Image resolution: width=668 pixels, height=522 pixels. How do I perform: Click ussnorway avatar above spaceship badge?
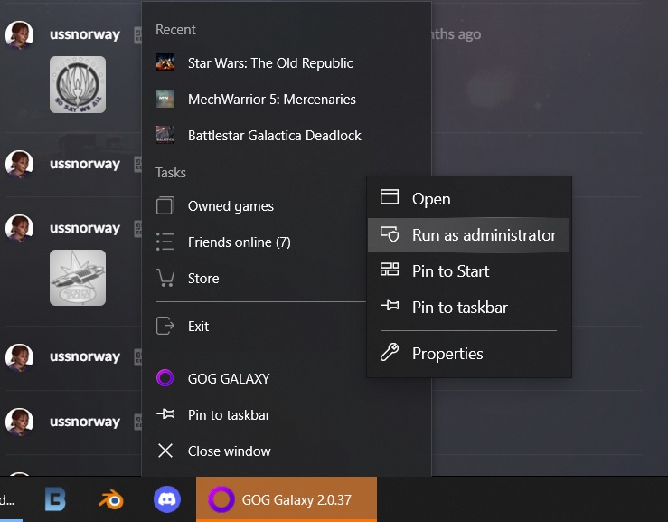click(19, 228)
